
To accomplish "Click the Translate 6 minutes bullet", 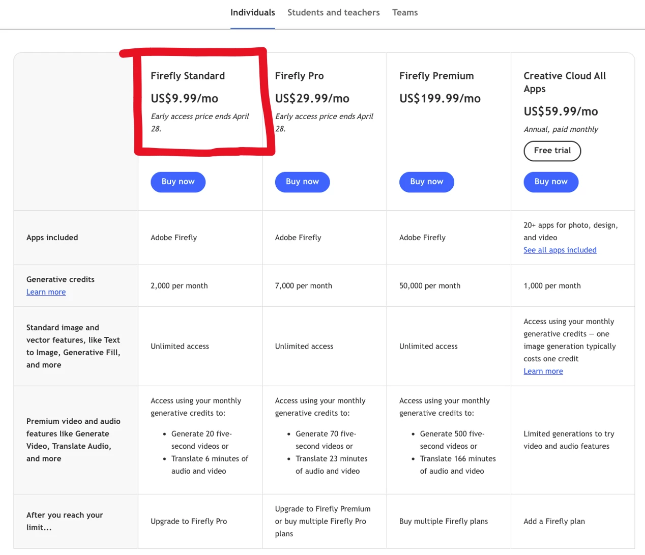I will click(x=210, y=465).
